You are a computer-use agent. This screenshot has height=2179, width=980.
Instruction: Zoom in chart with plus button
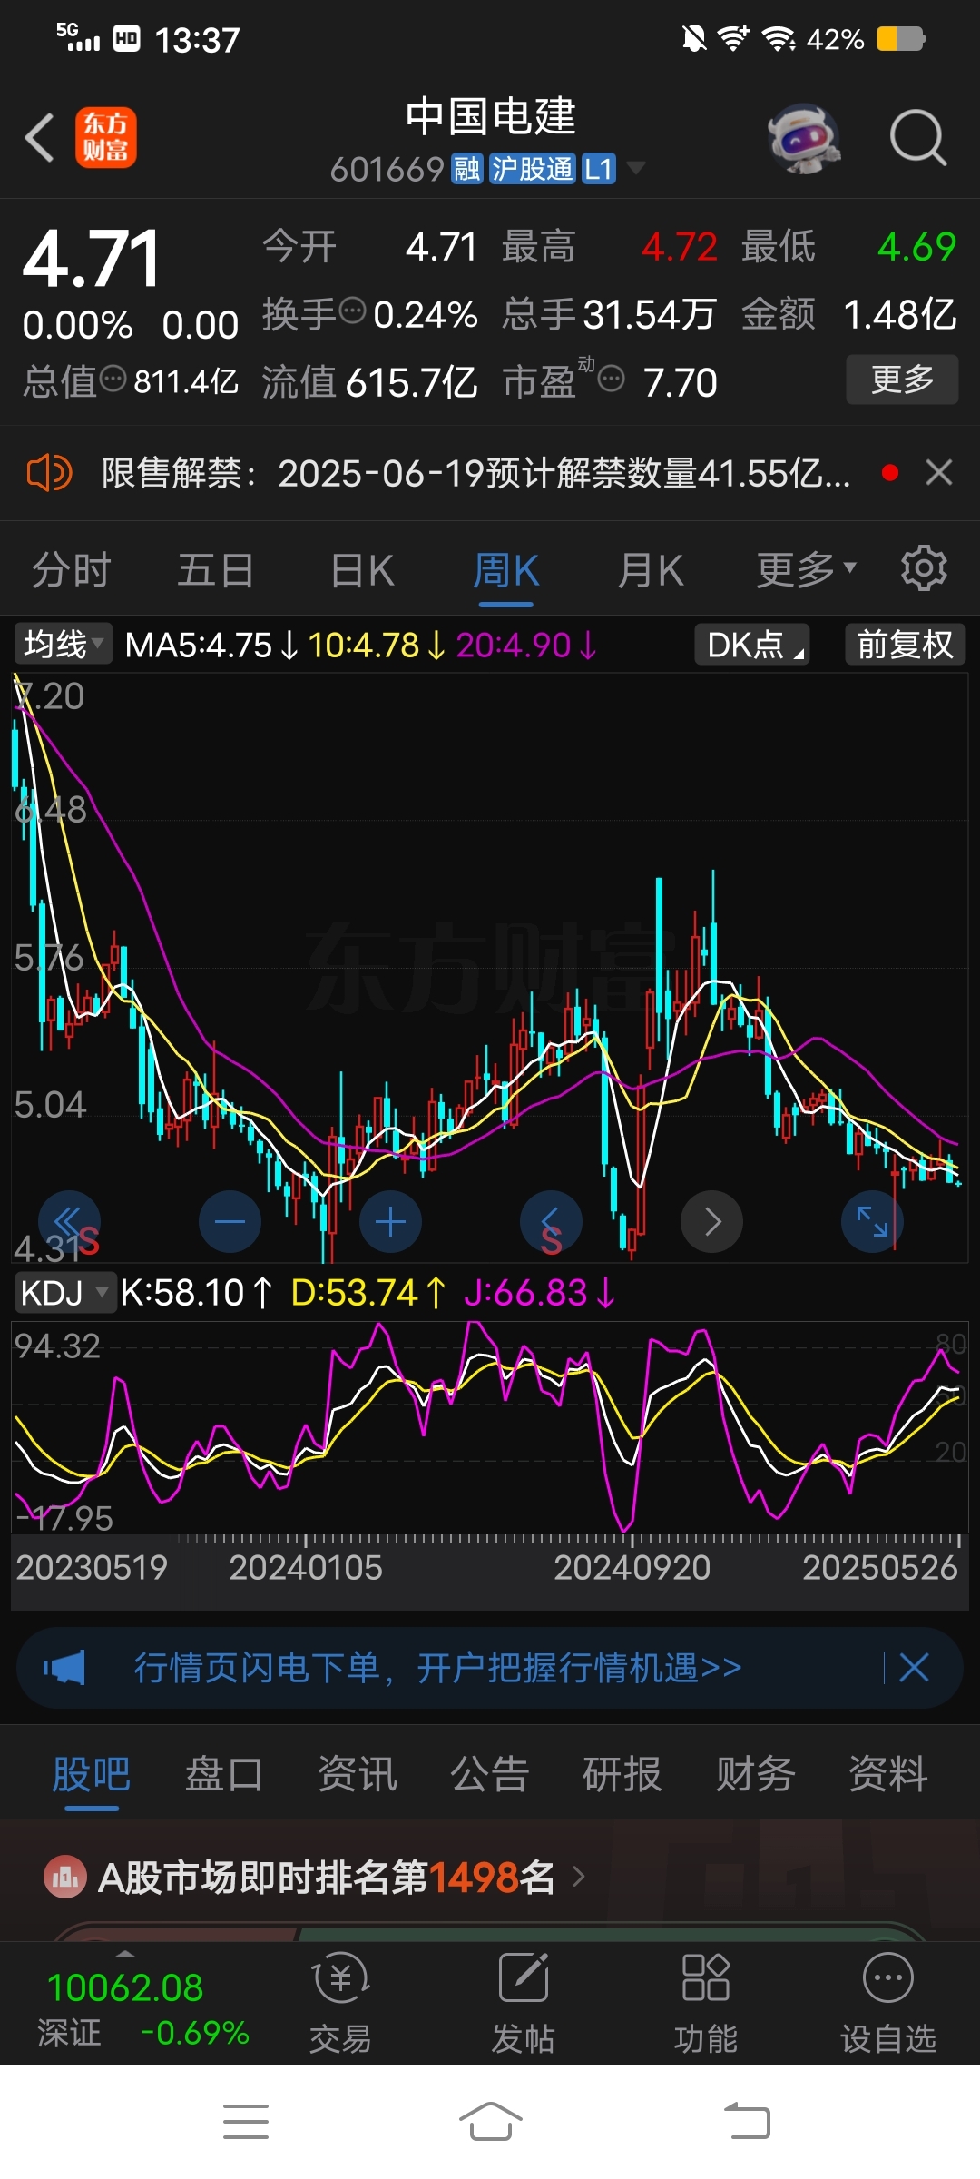(x=390, y=1221)
